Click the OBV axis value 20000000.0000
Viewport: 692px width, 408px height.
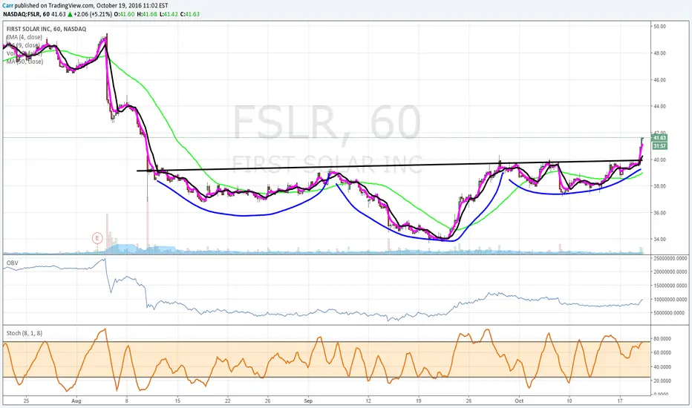point(670,272)
